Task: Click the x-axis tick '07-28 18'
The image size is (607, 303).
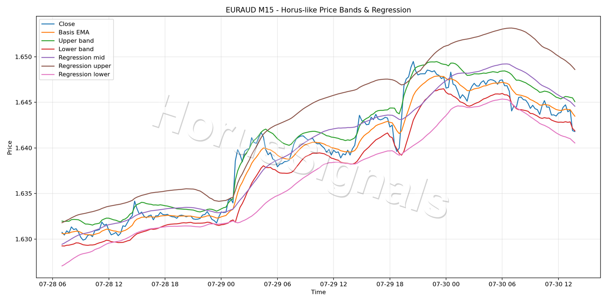Action: 165,284
